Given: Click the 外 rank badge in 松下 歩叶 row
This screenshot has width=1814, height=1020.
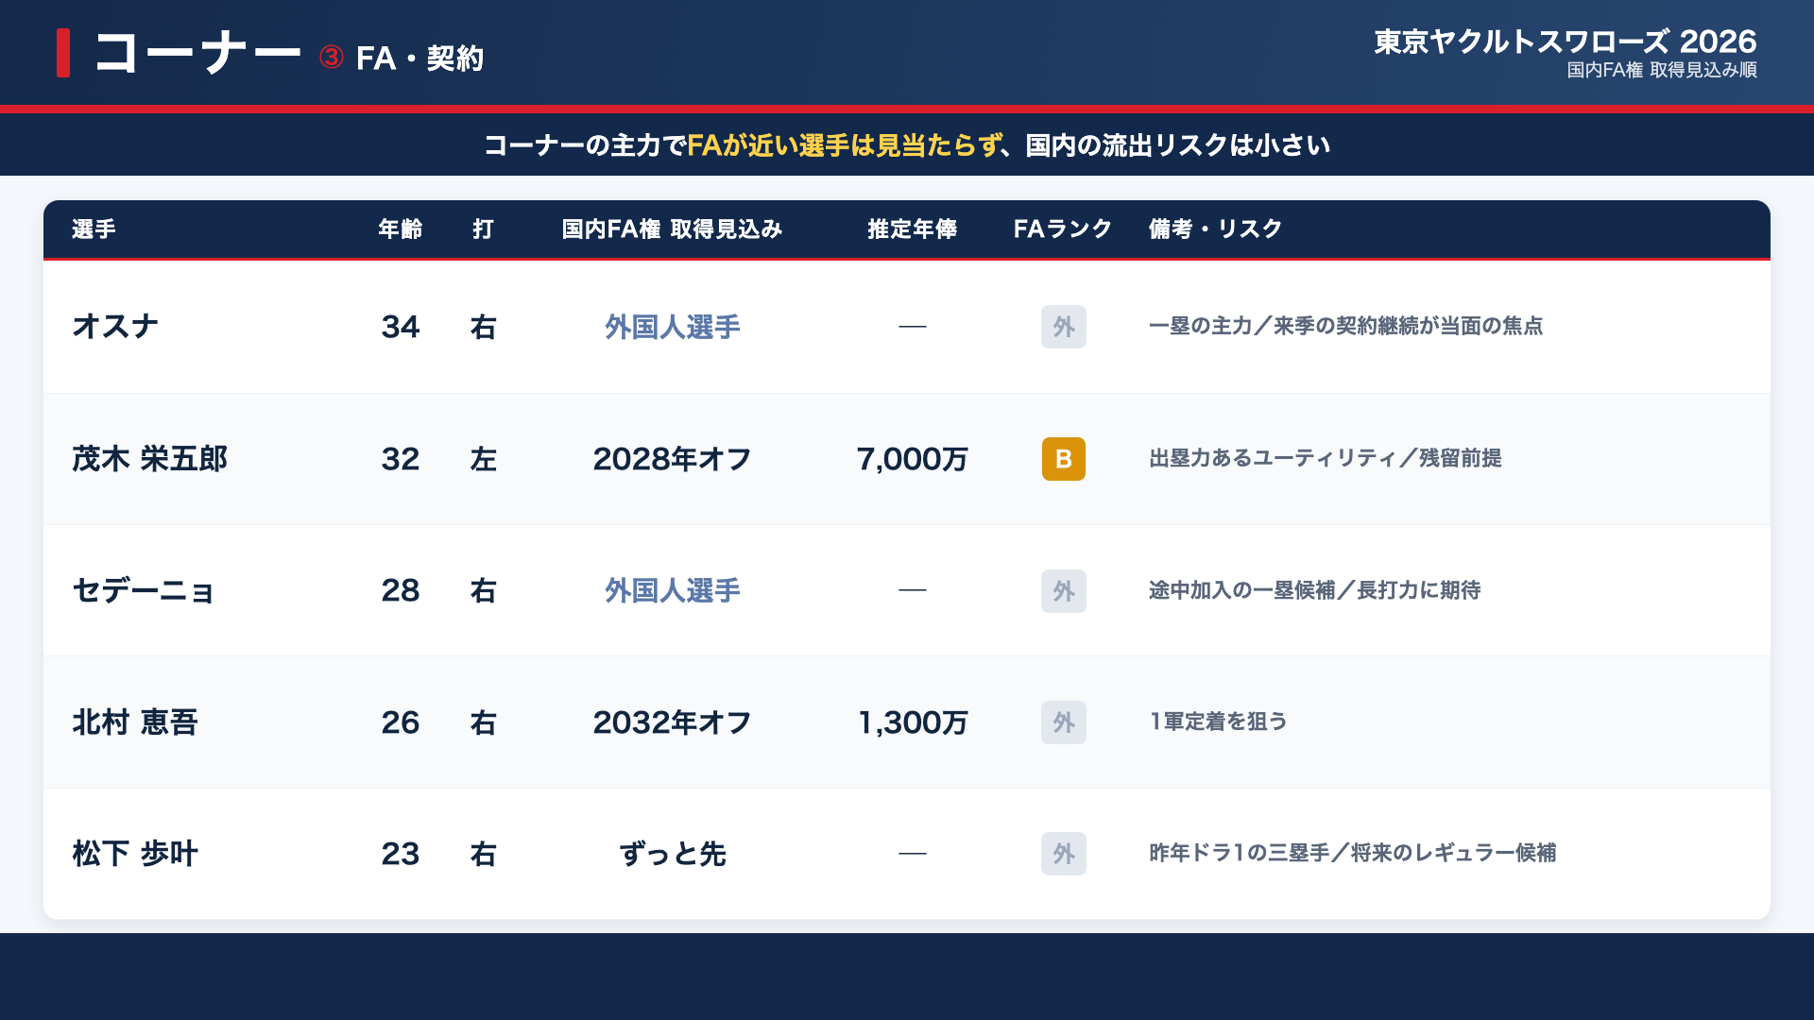Looking at the screenshot, I should (1063, 854).
